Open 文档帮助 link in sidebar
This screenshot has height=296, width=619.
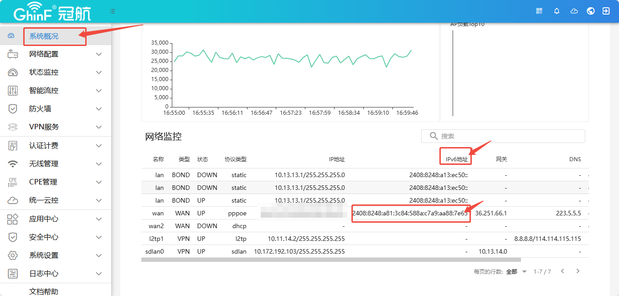[44, 291]
